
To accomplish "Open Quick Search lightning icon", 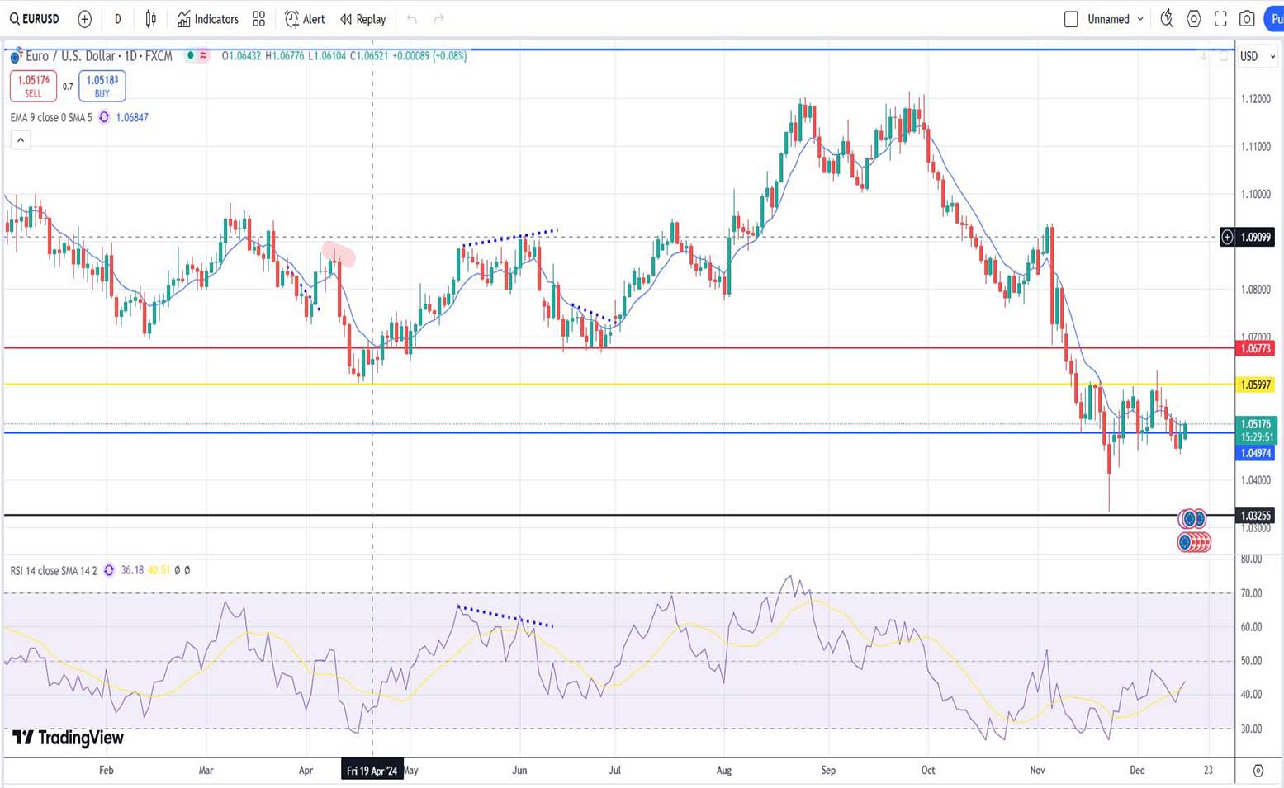I will [x=1166, y=19].
